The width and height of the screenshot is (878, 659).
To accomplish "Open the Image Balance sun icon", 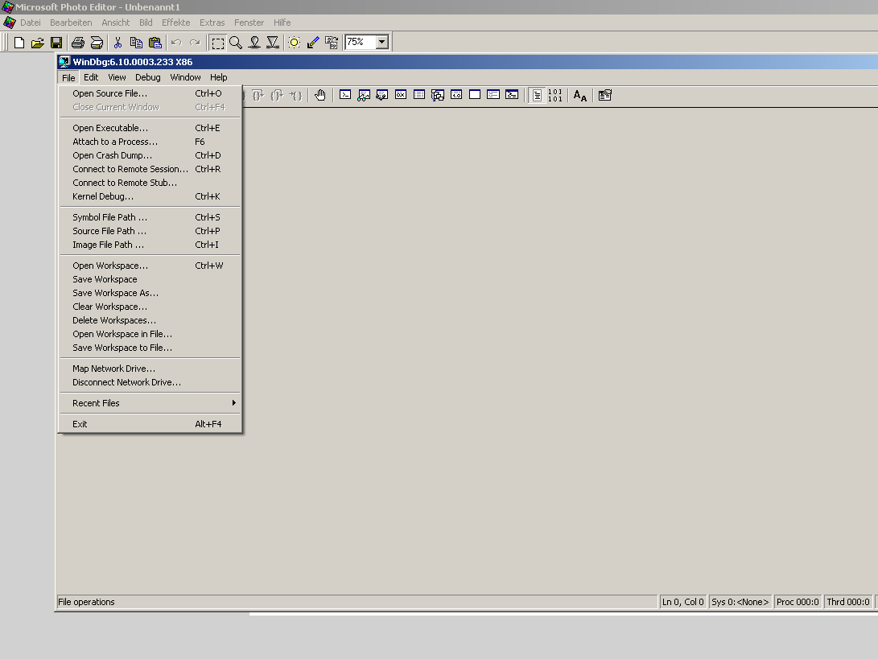I will click(294, 43).
